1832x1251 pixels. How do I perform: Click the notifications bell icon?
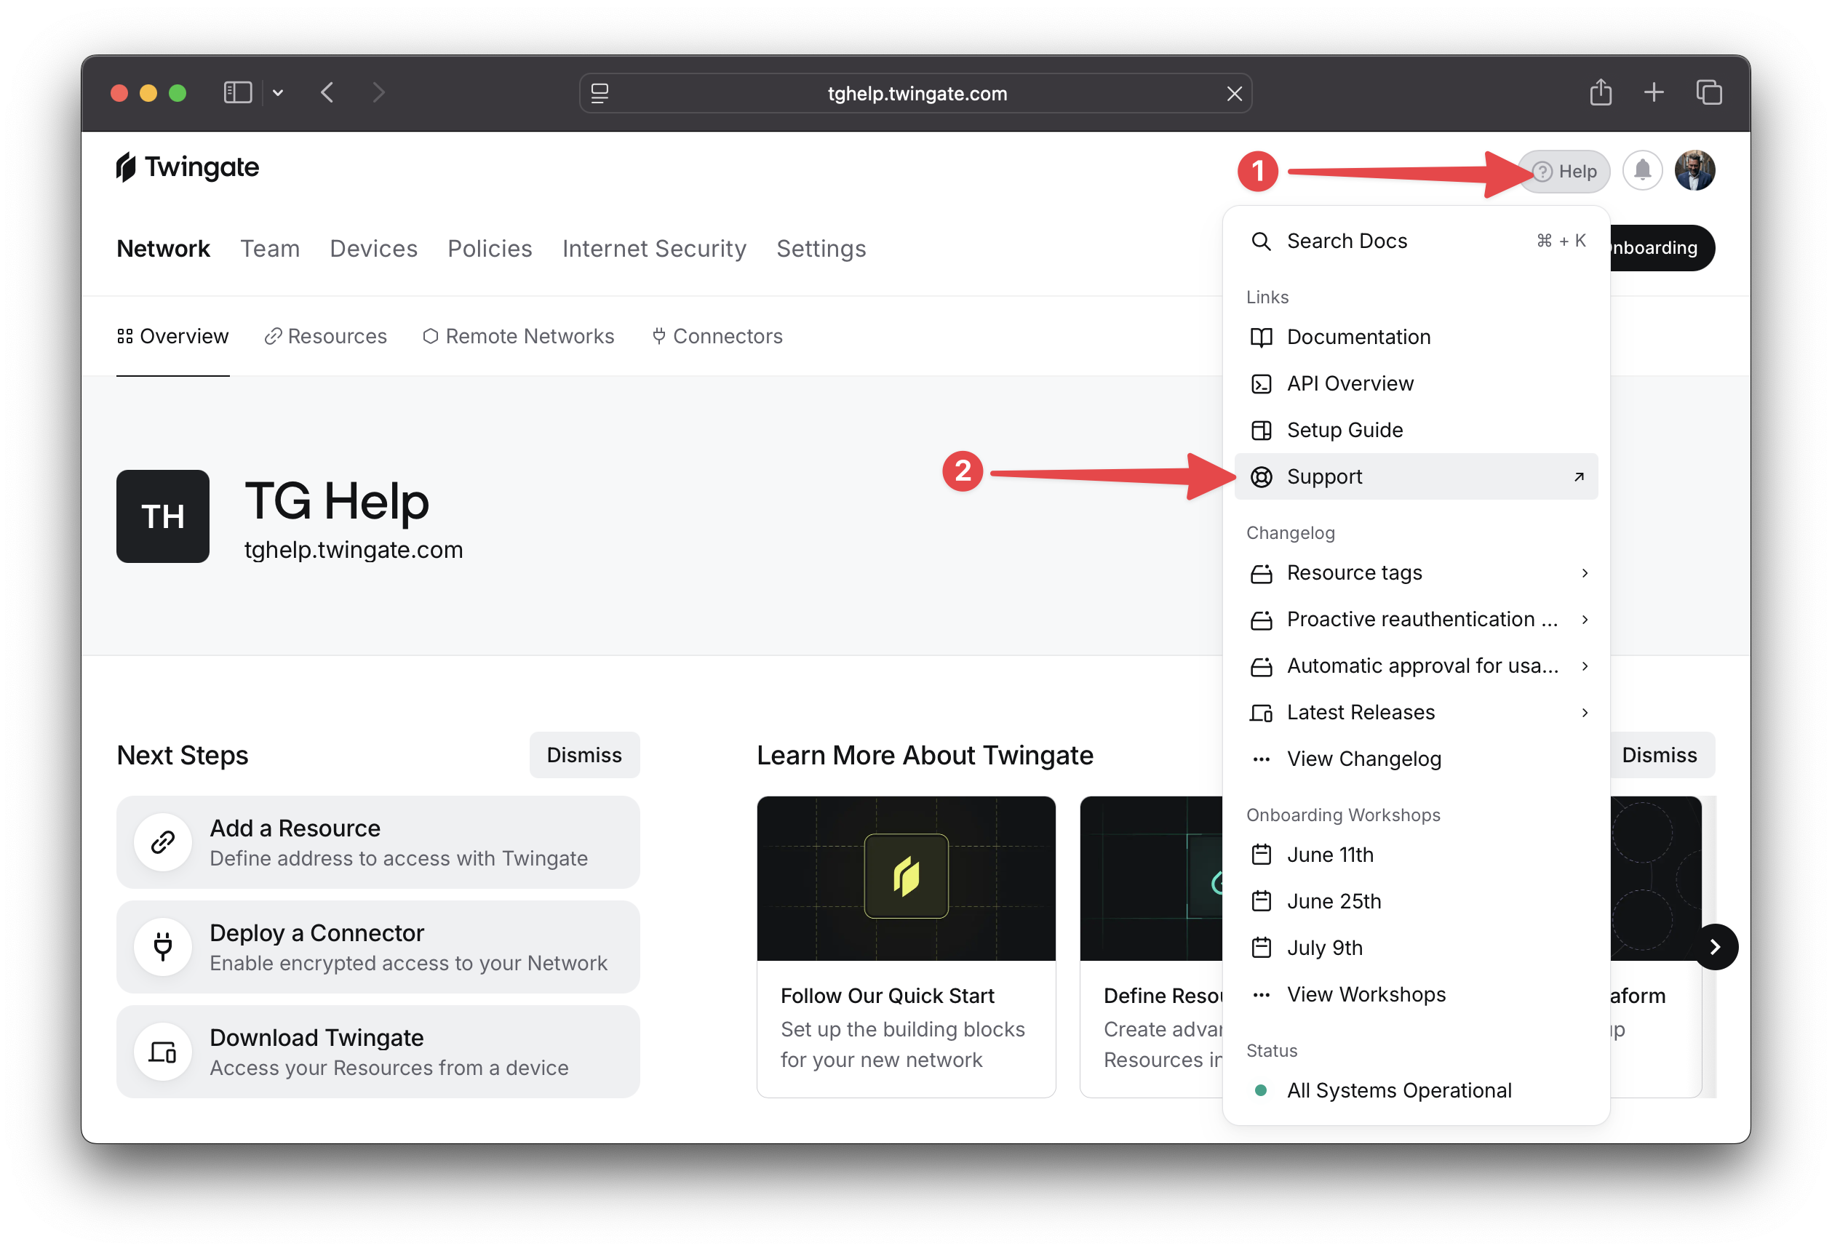pos(1643,171)
